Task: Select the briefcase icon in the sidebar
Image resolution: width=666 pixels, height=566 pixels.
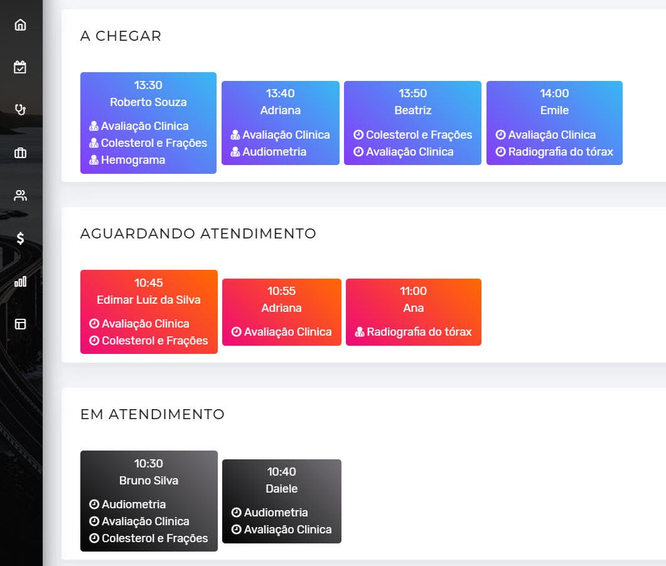Action: click(x=21, y=152)
